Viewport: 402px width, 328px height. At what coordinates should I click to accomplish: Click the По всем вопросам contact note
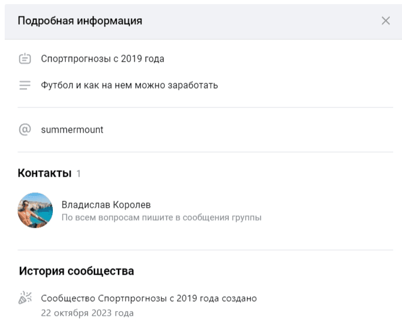coord(161,218)
